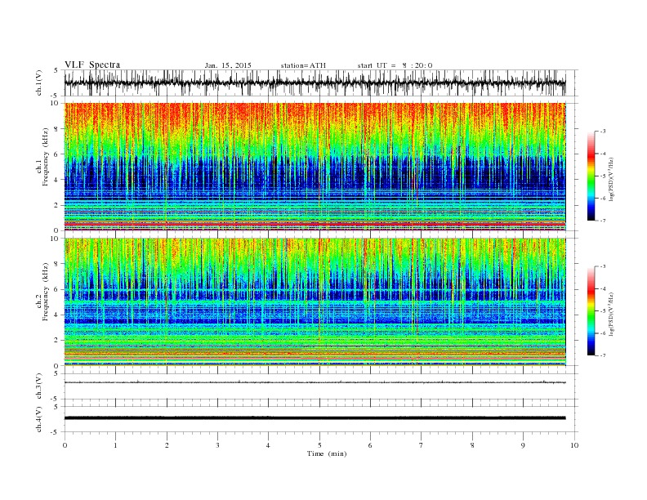Click the 8 kHz tick label on ch.2 spectrogram
This screenshot has width=647, height=500.
pos(57,264)
